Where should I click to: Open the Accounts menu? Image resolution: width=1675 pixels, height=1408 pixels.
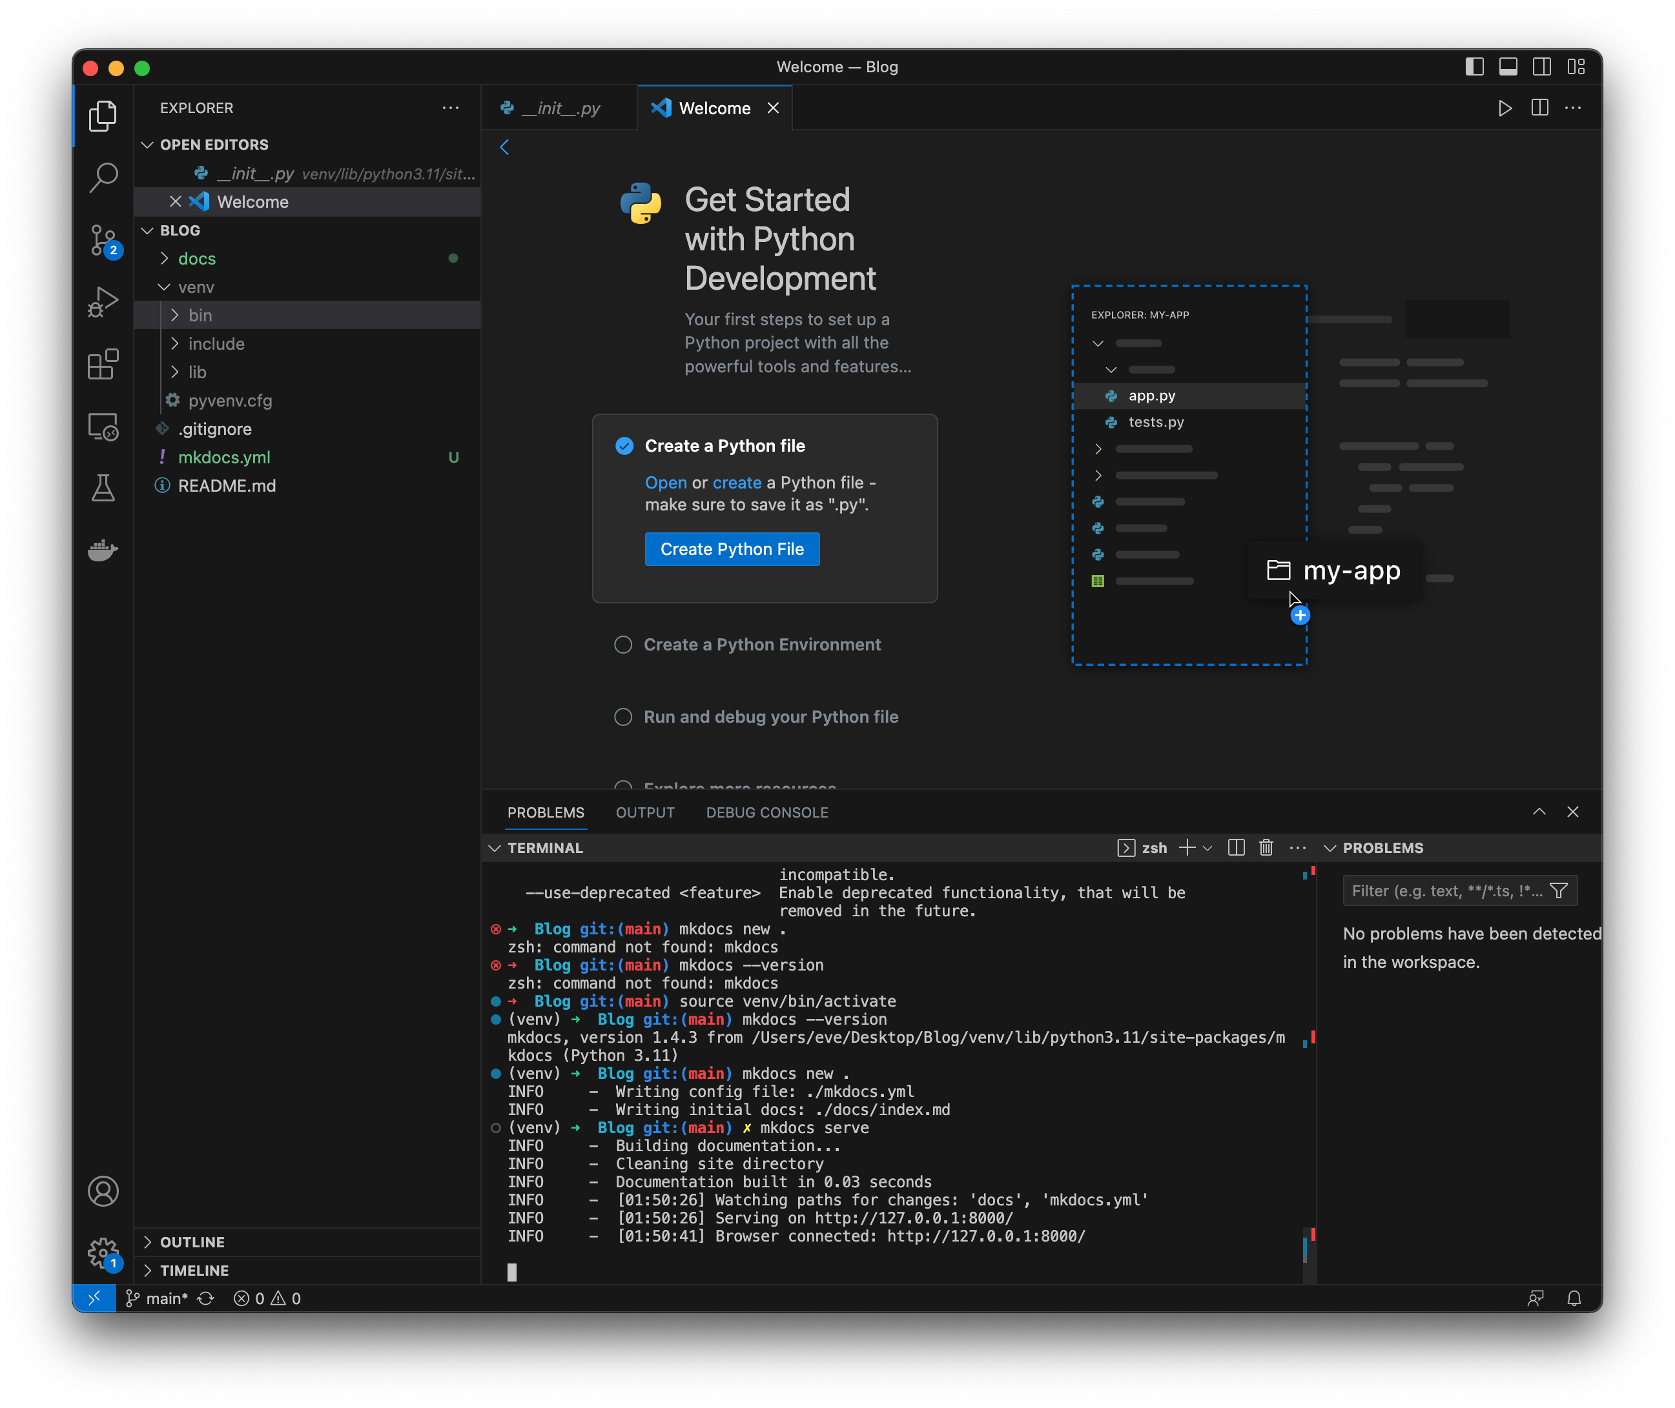tap(102, 1192)
